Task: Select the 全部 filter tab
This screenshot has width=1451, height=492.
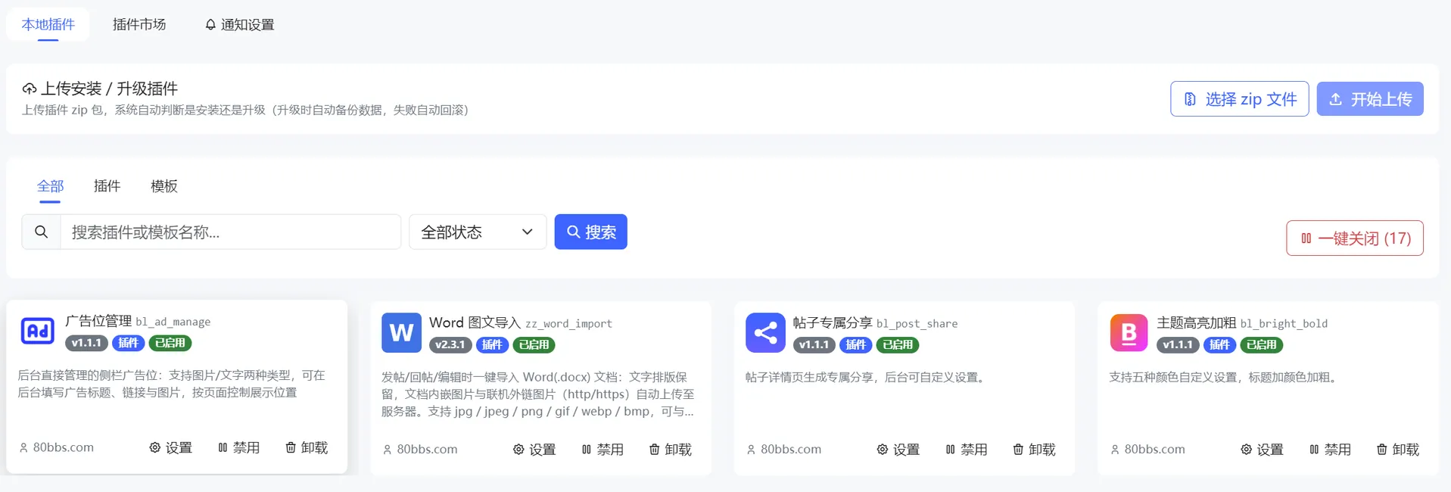Action: (51, 186)
